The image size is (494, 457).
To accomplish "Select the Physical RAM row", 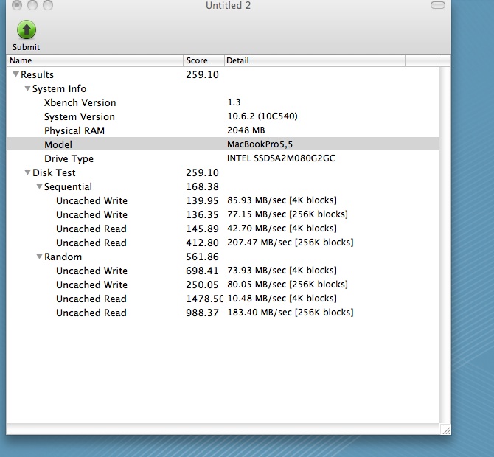I will click(x=223, y=130).
